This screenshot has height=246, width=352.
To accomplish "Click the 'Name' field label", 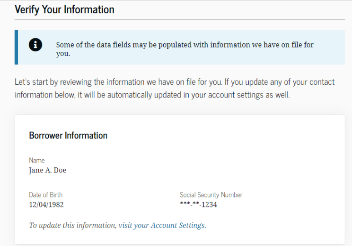I will pos(37,160).
